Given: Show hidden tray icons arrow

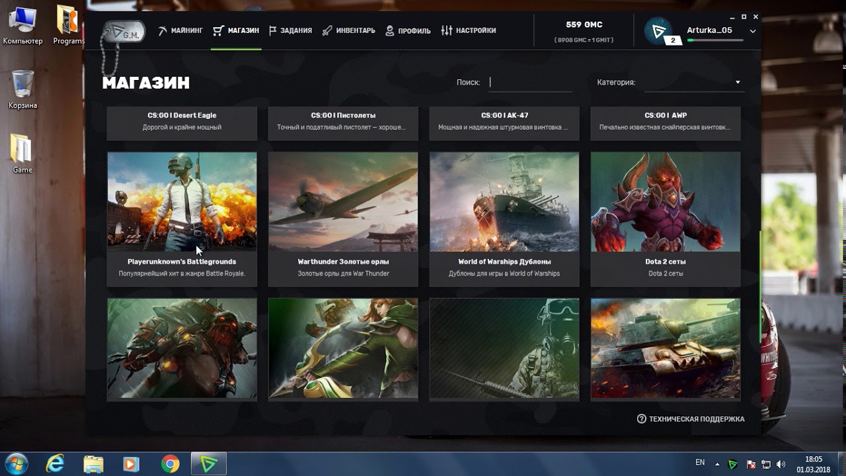Looking at the screenshot, I should click(718, 464).
